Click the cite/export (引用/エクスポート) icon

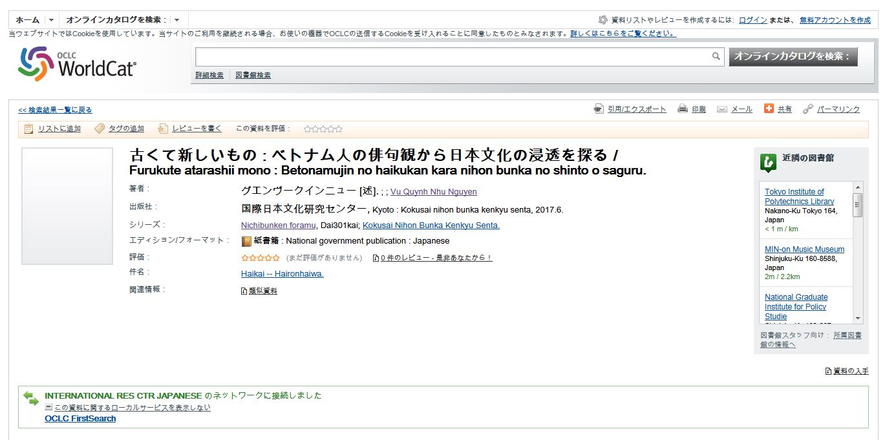(599, 109)
